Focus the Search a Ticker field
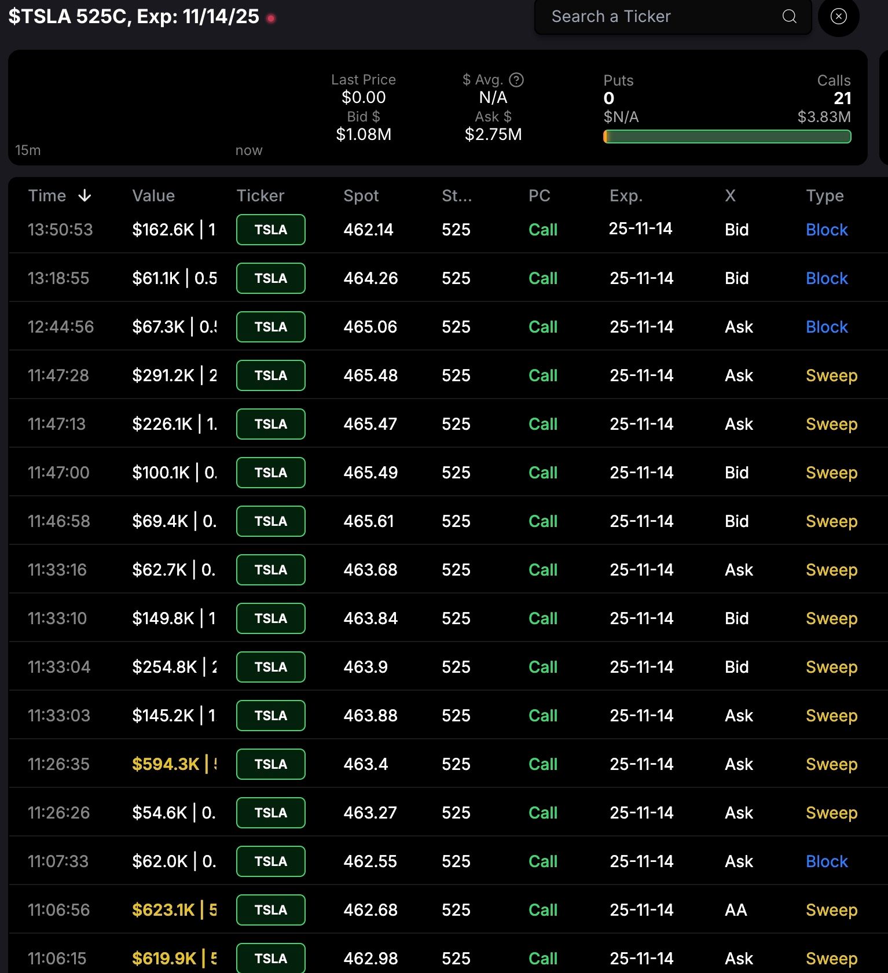 (x=673, y=17)
